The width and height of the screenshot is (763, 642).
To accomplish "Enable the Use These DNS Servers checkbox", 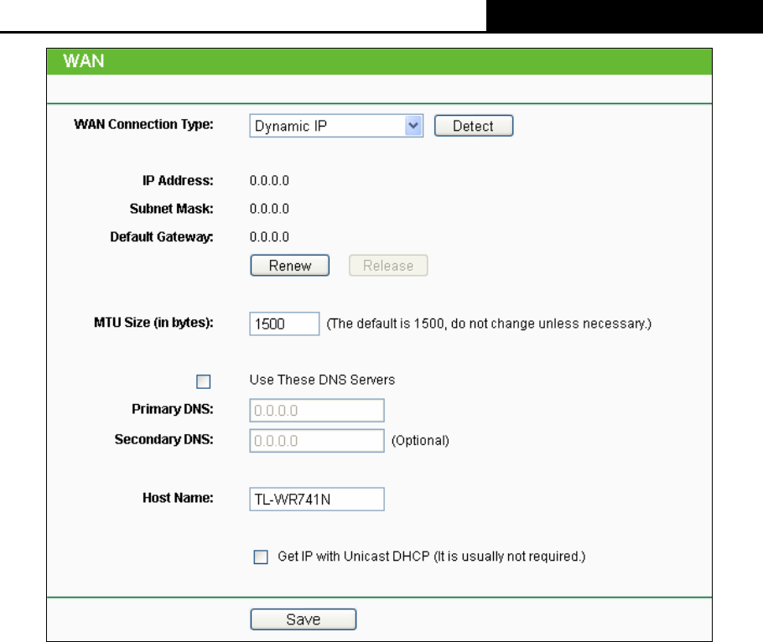I will point(204,382).
